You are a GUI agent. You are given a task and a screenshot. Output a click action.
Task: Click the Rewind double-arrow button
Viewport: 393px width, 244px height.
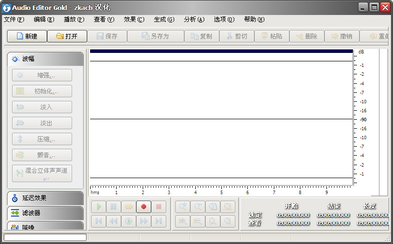[114, 221]
